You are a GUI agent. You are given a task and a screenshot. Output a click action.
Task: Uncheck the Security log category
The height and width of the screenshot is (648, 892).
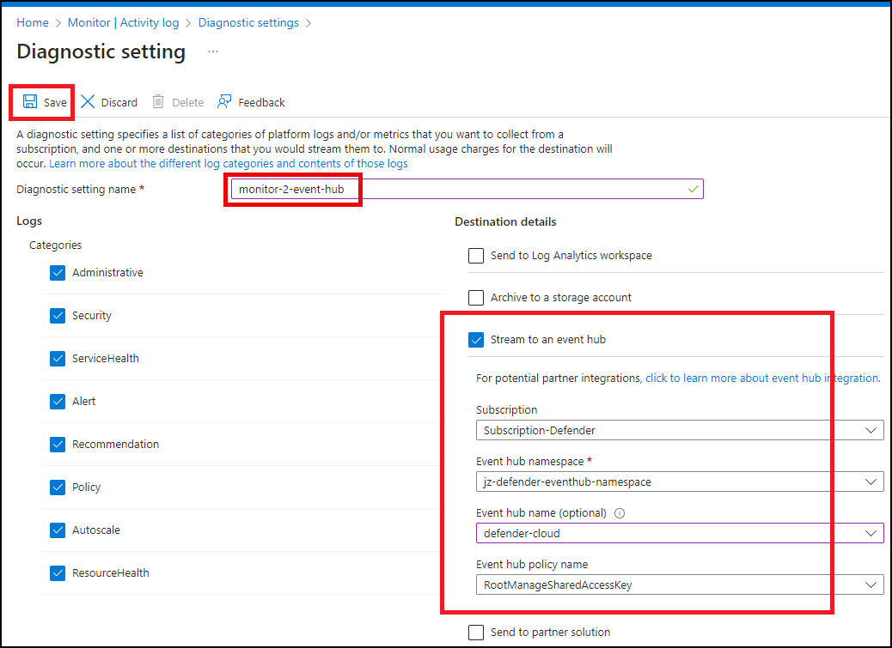pyautogui.click(x=58, y=316)
